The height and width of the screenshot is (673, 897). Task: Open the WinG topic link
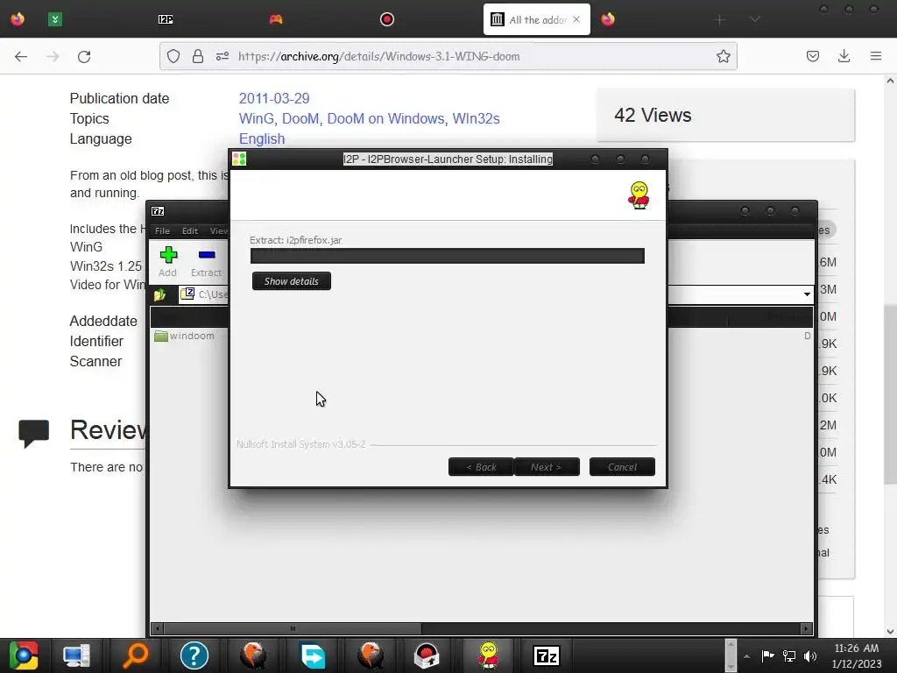[257, 118]
